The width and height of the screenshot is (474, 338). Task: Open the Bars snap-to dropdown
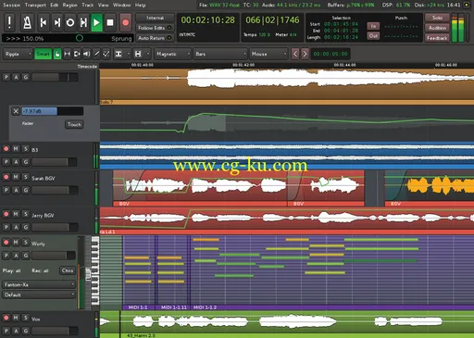220,54
